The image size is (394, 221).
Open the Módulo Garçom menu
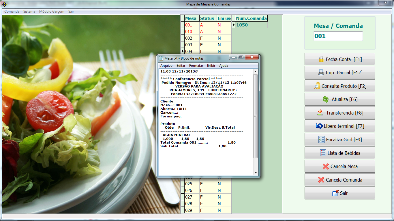(x=52, y=12)
